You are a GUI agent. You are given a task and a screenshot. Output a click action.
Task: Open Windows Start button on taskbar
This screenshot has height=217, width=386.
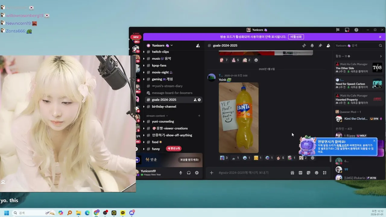(x=6, y=213)
